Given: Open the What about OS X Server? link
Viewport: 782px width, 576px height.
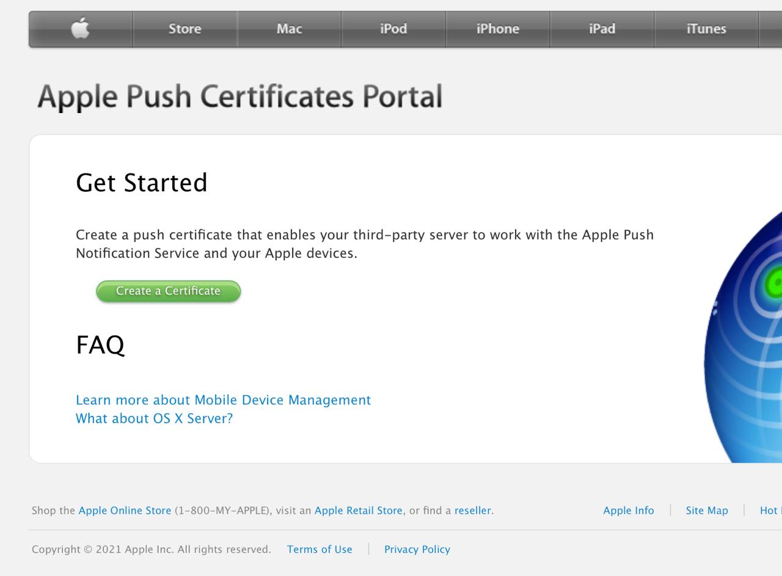Looking at the screenshot, I should [x=154, y=418].
